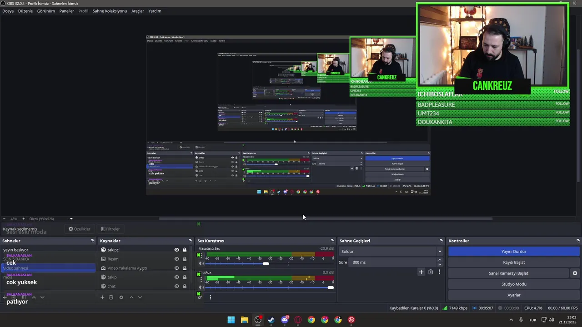Open the Görünüm menu
Viewport: 582px width, 327px height.
(x=46, y=11)
